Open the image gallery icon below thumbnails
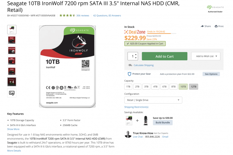This screenshot has width=233, height=155. pyautogui.click(x=12, y=93)
